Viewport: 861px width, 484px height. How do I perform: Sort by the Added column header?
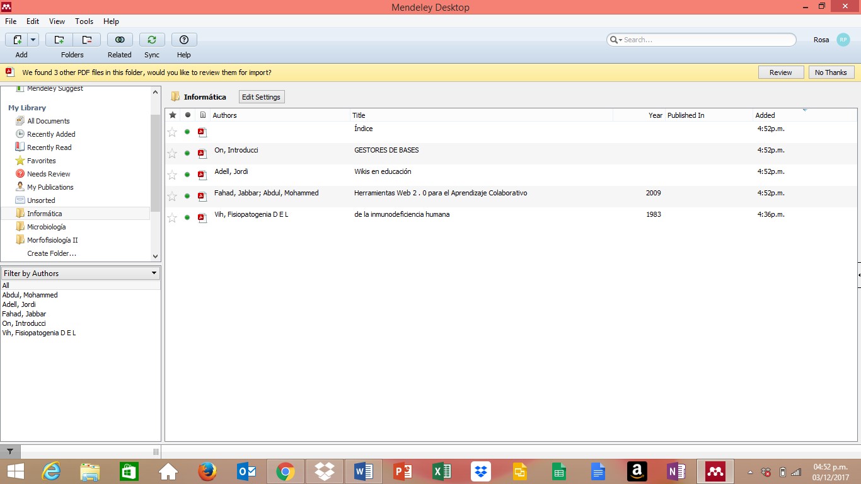point(805,115)
